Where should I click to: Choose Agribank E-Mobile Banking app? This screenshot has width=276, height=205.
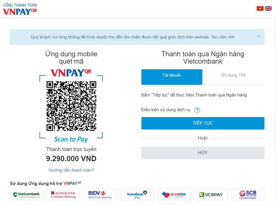[63, 195]
